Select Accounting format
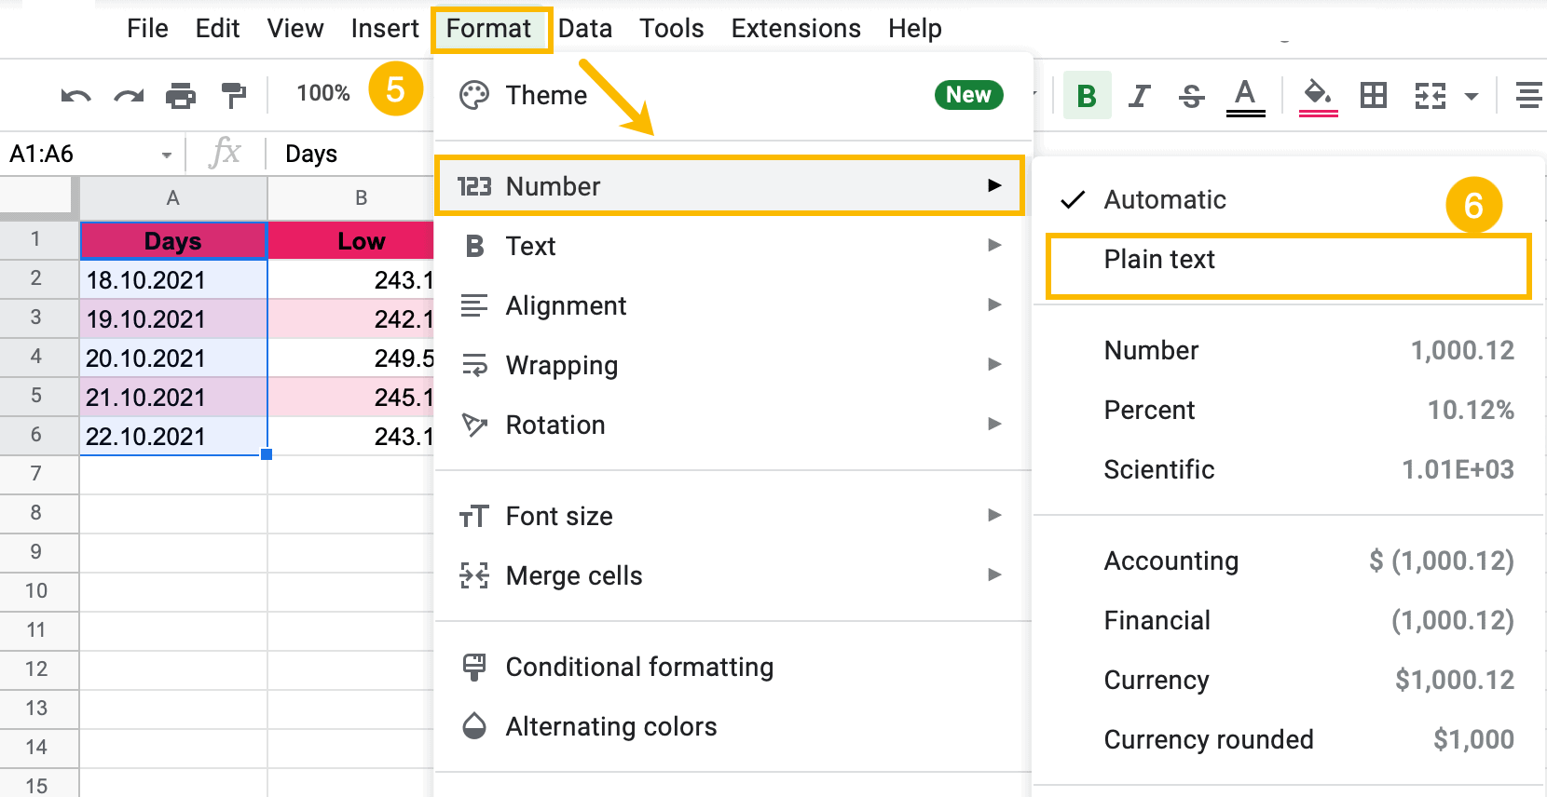This screenshot has height=797, width=1547. (1289, 561)
